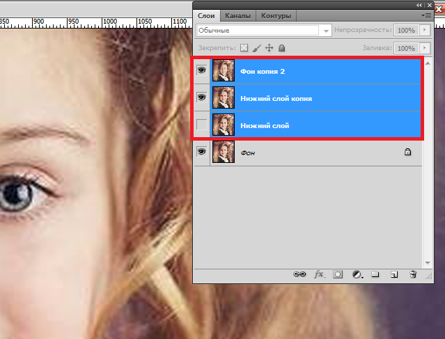Switch to the Каналы tab

coord(238,16)
